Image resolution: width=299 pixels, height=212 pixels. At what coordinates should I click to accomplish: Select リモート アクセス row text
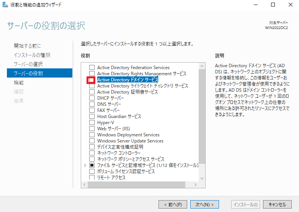point(111,177)
